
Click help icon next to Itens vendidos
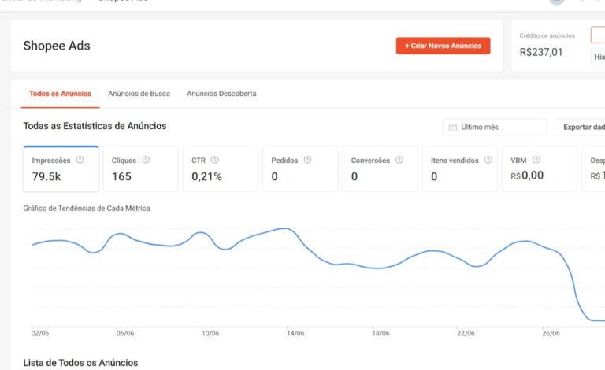point(488,160)
